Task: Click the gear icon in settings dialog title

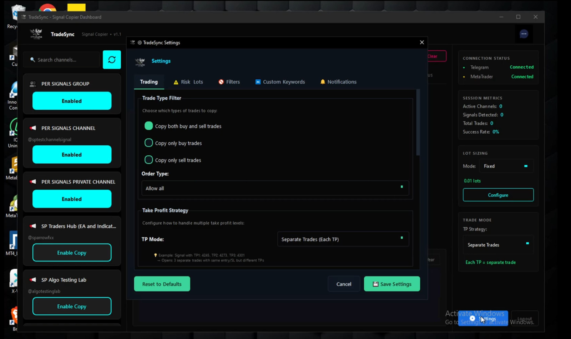Action: tap(140, 43)
